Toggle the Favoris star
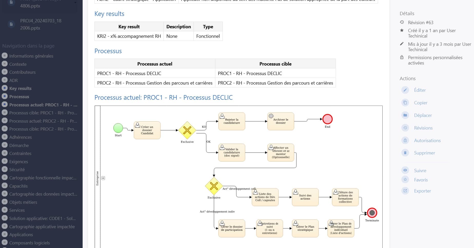Image resolution: width=474 pixels, height=248 pixels. coord(405,180)
